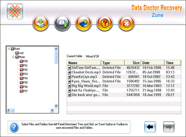Click the tree panel vertical scrollbar down arrow
Screen dimensions: 186x137
coord(56,106)
